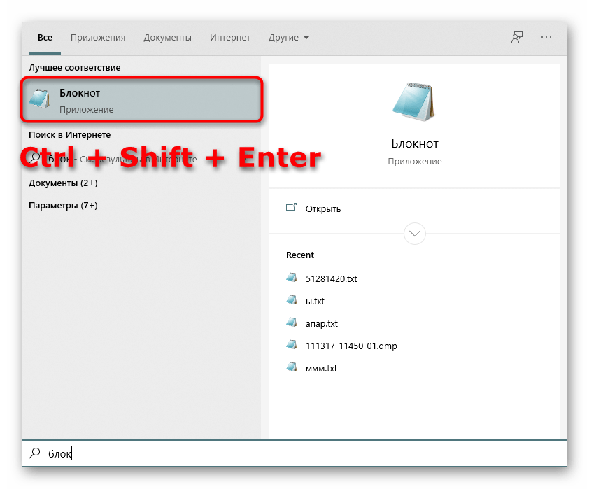Click the feedback person icon

(517, 37)
